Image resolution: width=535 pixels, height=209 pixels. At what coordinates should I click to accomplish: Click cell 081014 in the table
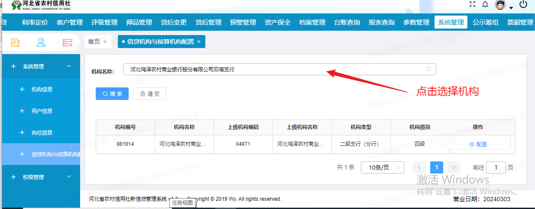pyautogui.click(x=125, y=144)
